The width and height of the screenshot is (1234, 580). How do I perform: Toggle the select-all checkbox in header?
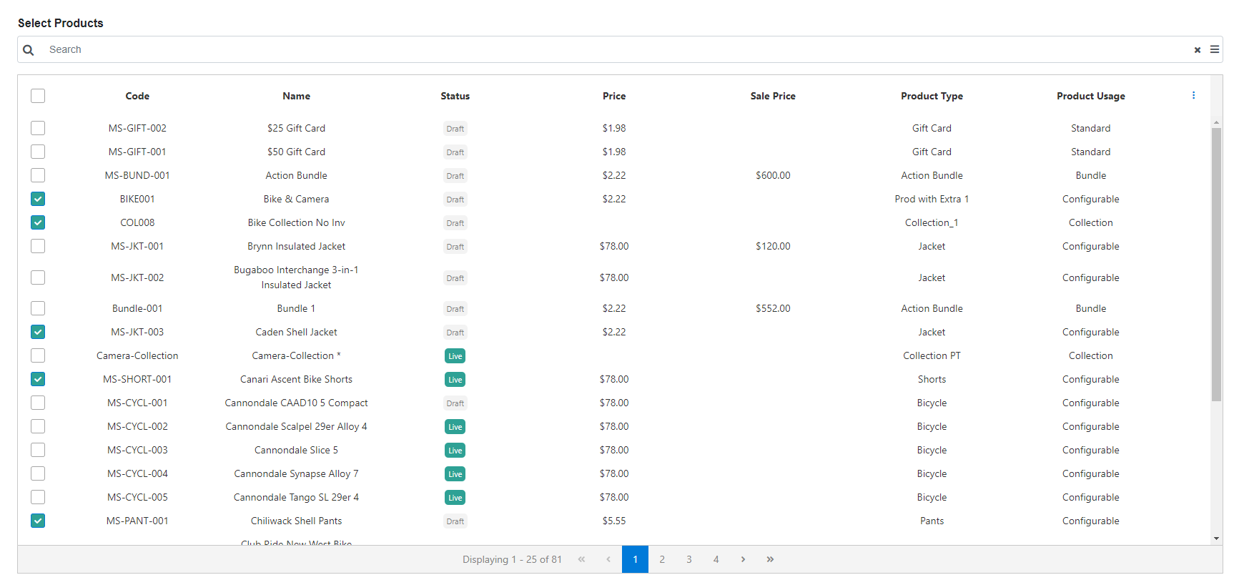[x=38, y=96]
